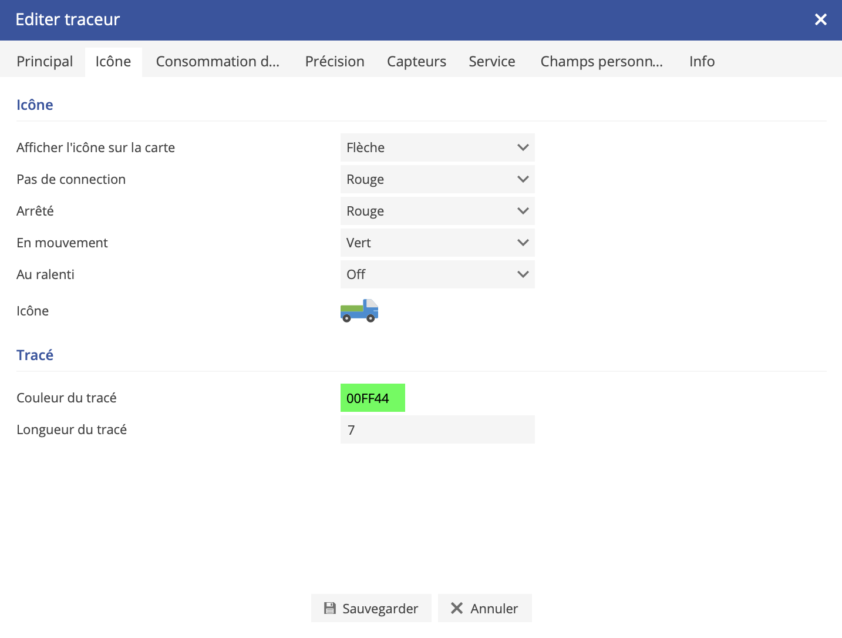Click the blue truck icon image
Screen dimensions: 842x638
click(x=359, y=311)
